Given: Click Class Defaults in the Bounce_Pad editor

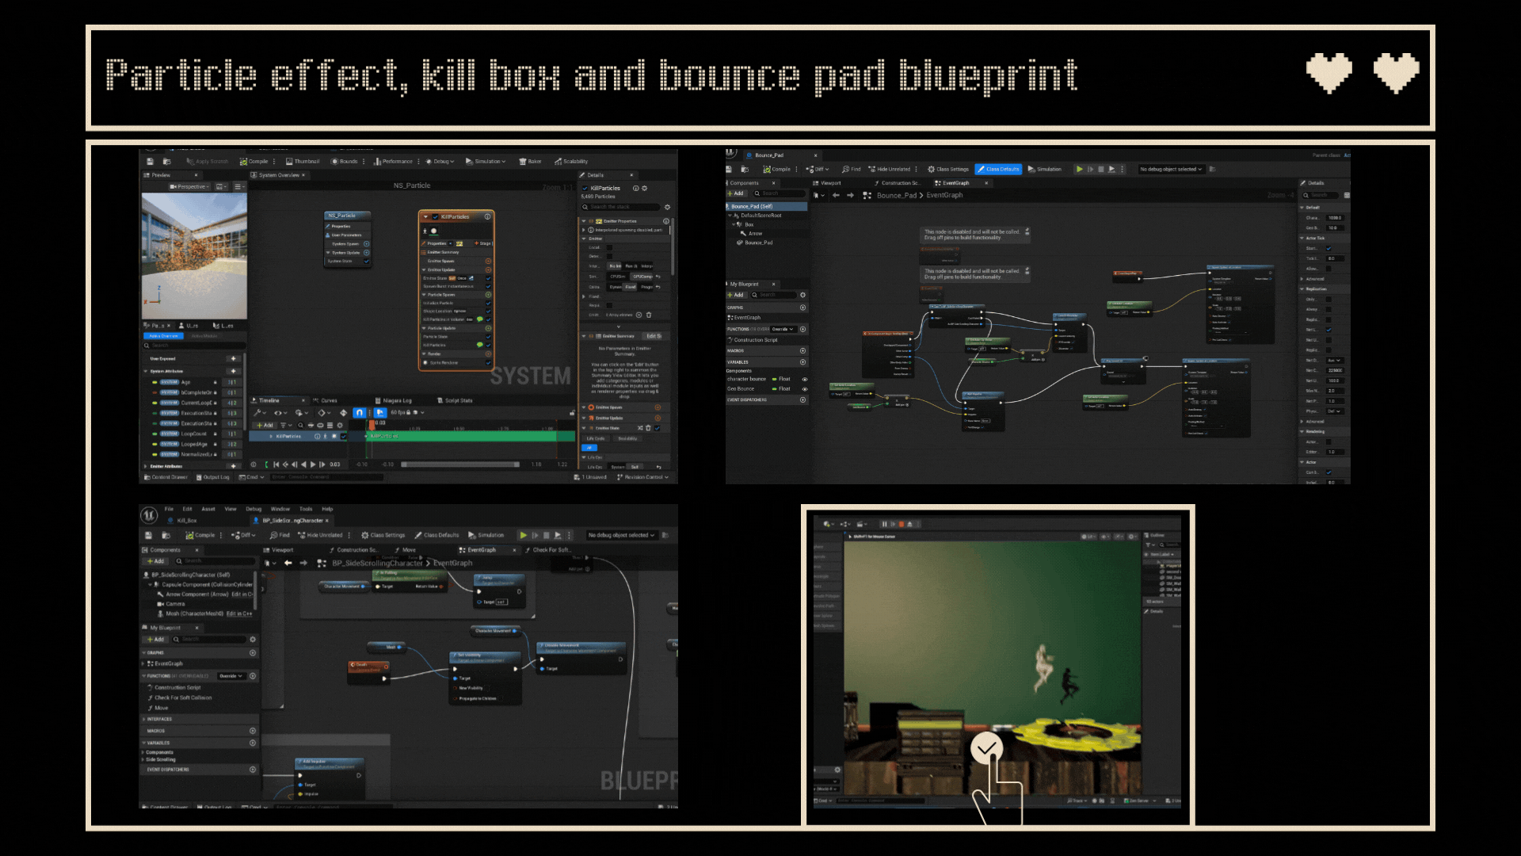Looking at the screenshot, I should [998, 169].
